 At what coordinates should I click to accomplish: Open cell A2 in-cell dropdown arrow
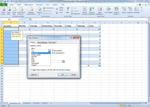(x=20, y=29)
